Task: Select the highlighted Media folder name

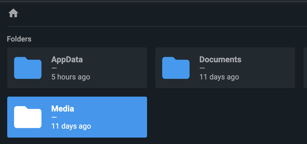Action: [63, 109]
